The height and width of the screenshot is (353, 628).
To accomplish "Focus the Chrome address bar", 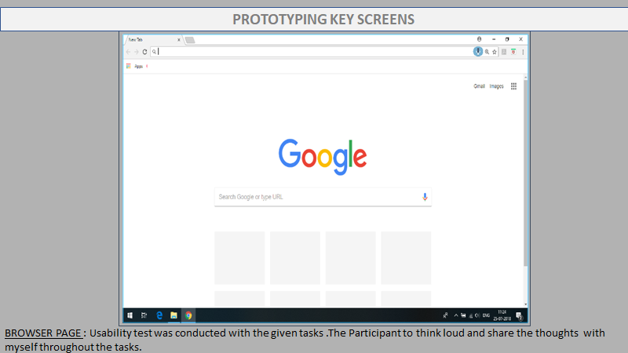I will coord(314,52).
